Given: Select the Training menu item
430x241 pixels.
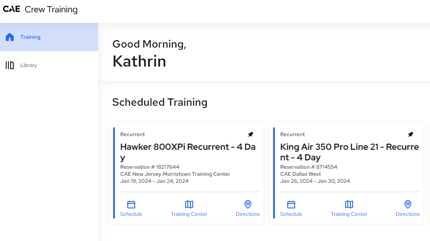Looking at the screenshot, I should pyautogui.click(x=49, y=37).
